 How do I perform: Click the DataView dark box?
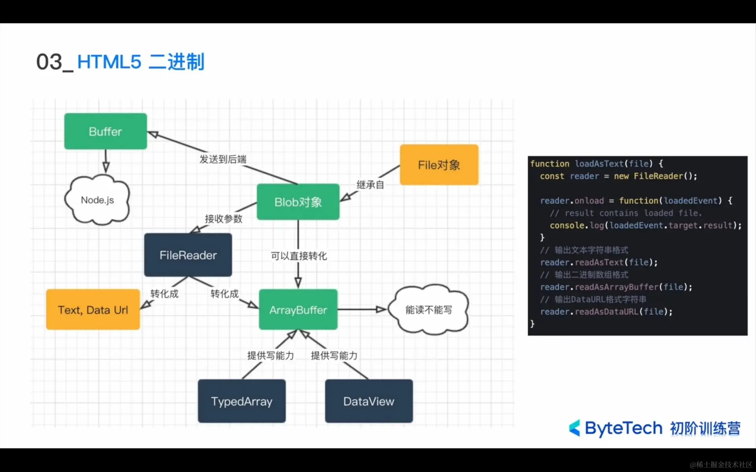click(369, 401)
